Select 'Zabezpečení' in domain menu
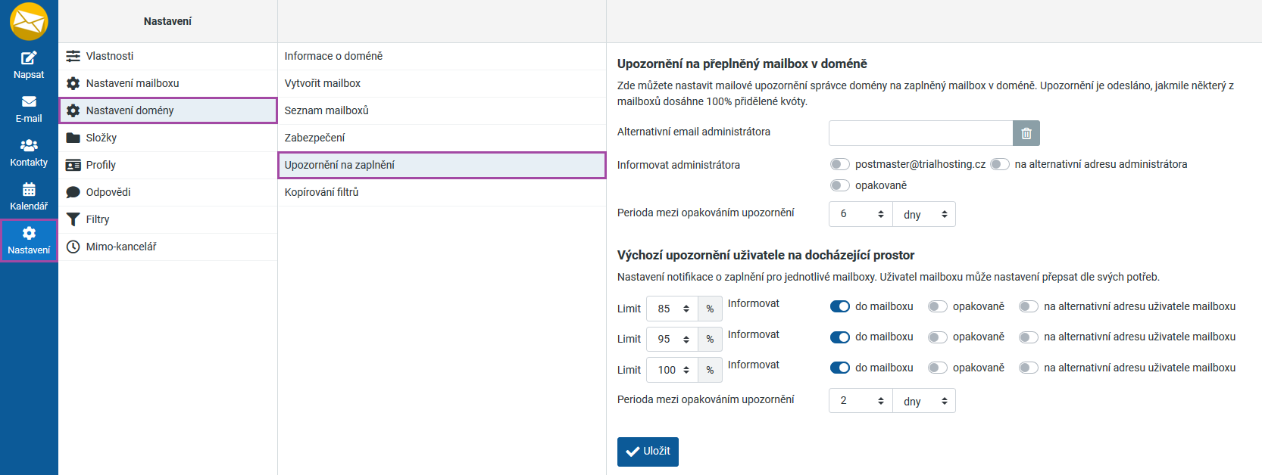Image resolution: width=1262 pixels, height=475 pixels. pyautogui.click(x=314, y=138)
